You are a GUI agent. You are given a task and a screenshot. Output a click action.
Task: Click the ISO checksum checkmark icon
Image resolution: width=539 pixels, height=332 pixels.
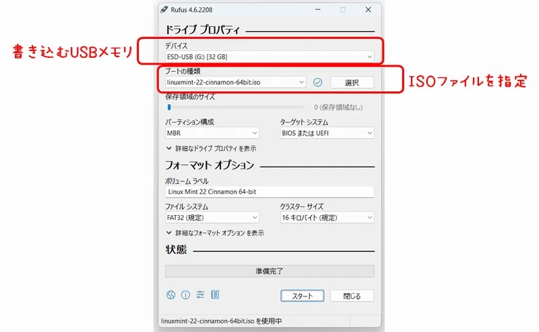318,82
